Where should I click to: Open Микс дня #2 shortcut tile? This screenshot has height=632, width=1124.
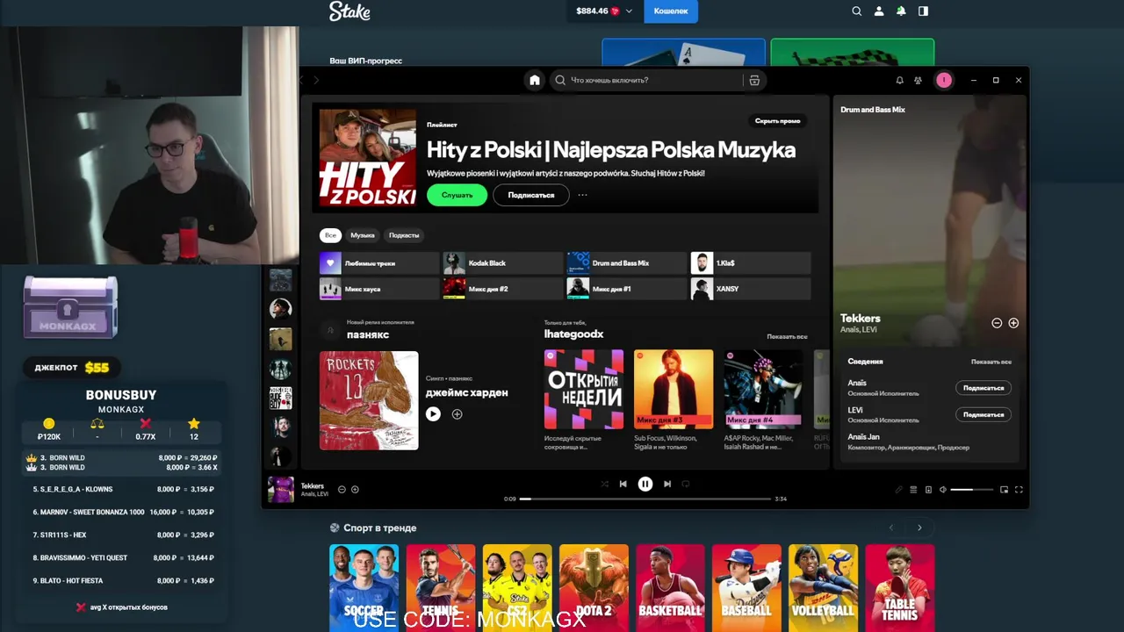click(x=503, y=289)
